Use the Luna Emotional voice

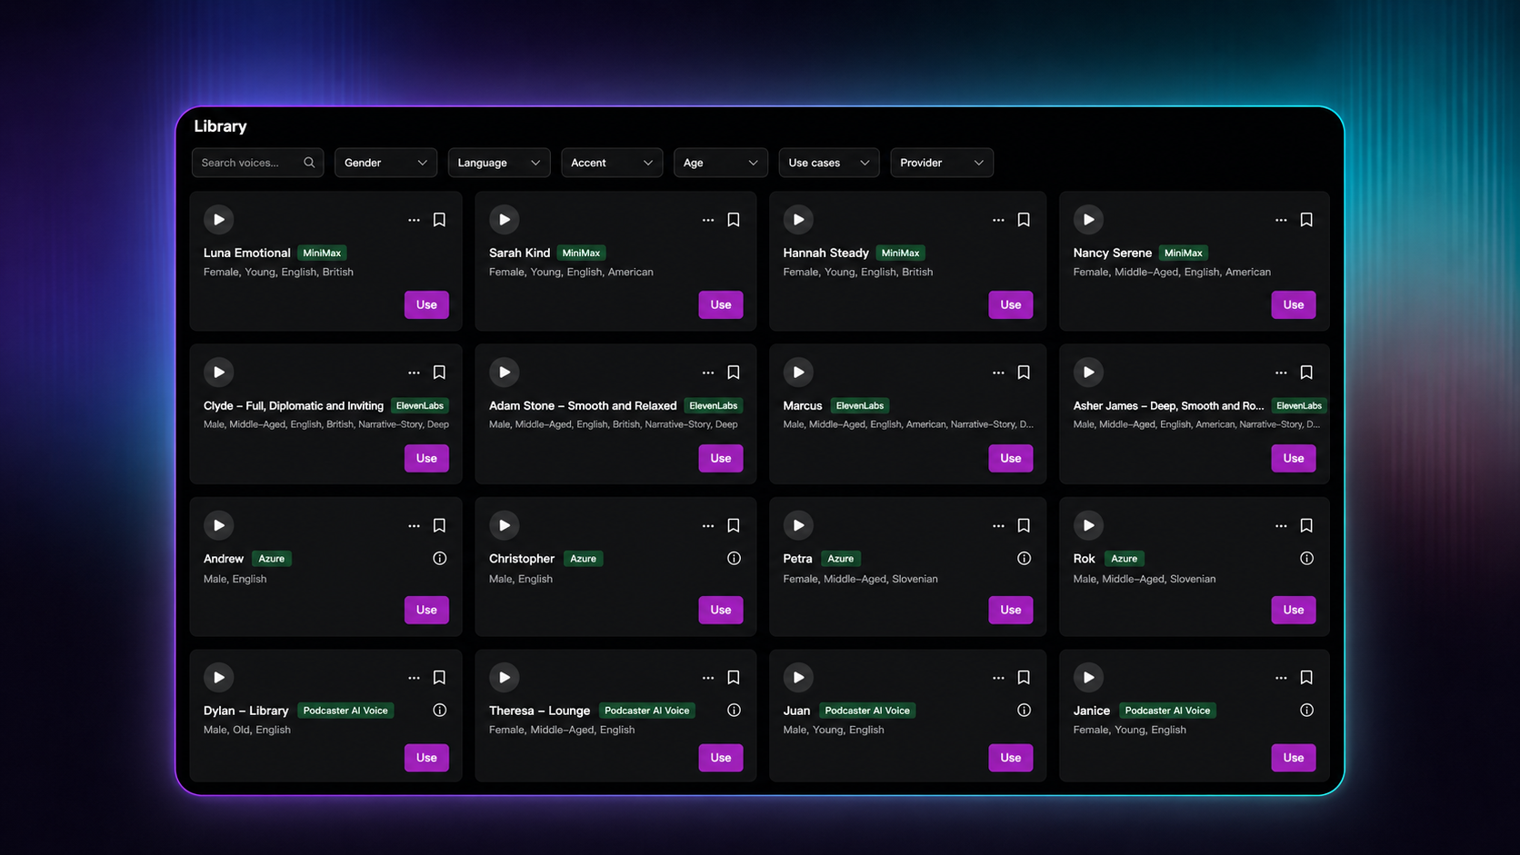pyautogui.click(x=426, y=304)
